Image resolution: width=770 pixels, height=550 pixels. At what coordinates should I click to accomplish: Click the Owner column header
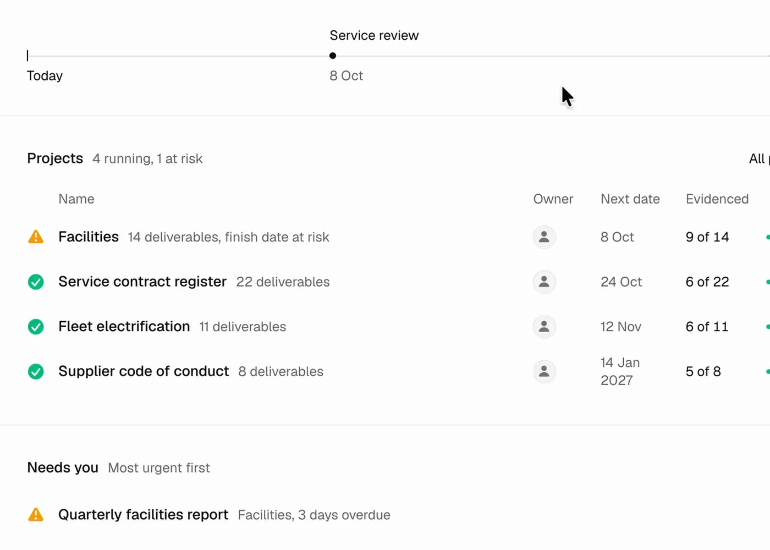point(553,199)
